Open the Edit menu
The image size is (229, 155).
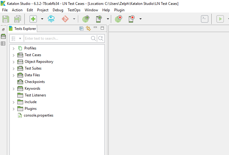click(x=30, y=10)
